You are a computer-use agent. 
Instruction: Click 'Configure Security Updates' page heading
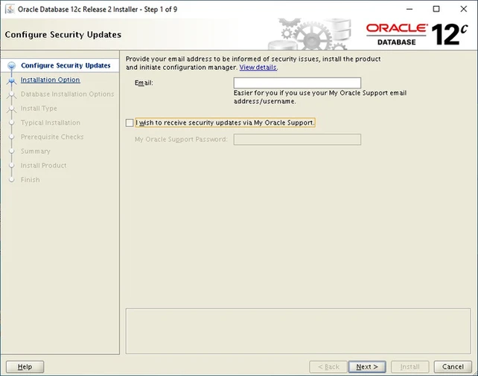(63, 35)
